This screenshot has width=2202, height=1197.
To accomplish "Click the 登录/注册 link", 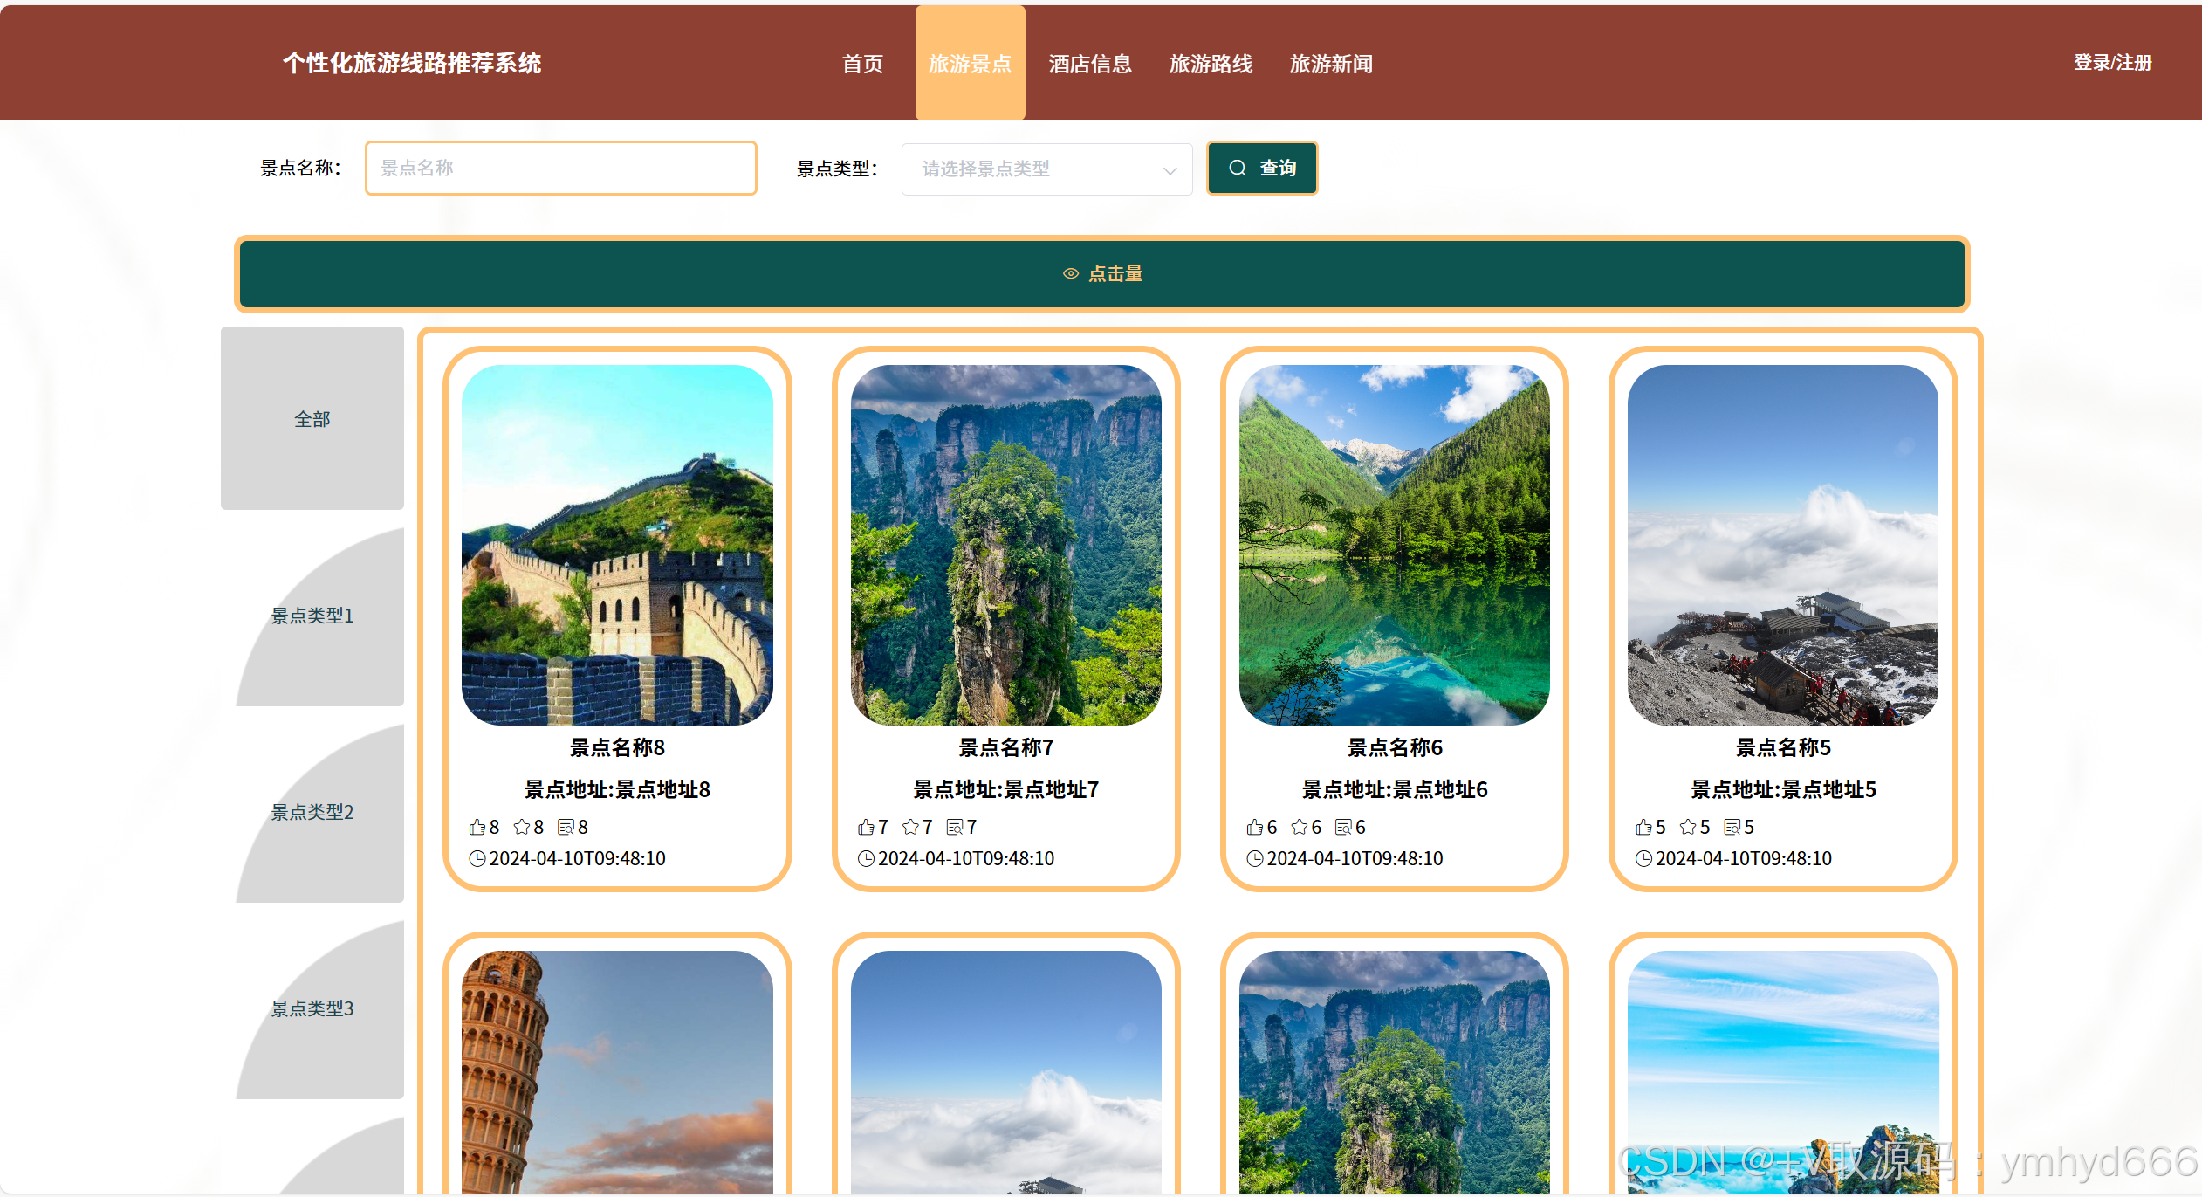I will pos(2112,62).
